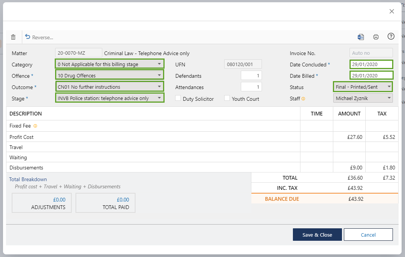Image resolution: width=405 pixels, height=257 pixels.
Task: Click info icon beside Fixed Fee
Action: [35, 126]
